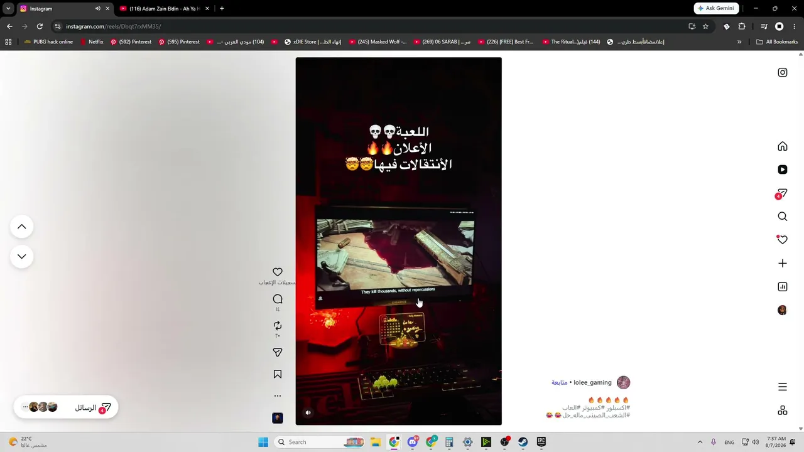Mute the Instagram tab audio
804x452 pixels.
tap(97, 9)
